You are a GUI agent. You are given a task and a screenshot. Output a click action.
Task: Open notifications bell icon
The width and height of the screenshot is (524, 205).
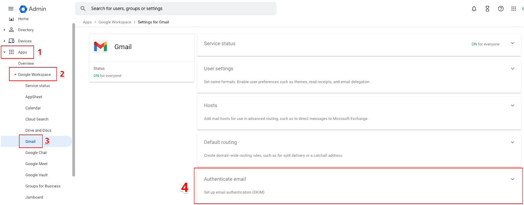point(474,9)
